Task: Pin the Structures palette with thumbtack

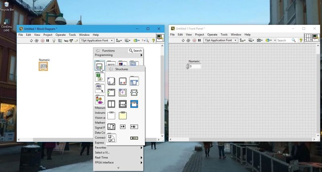Action: pos(111,69)
